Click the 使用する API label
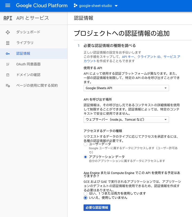Viewport: 192px width, 217px height. pos(93,68)
